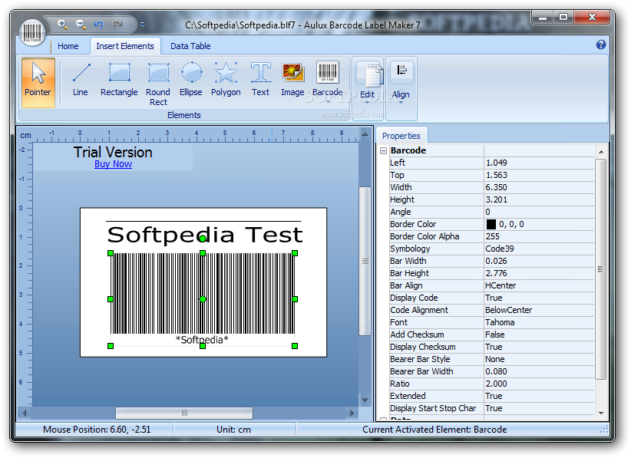Follow the Buy Now link
This screenshot has width=631, height=458.
[x=113, y=164]
